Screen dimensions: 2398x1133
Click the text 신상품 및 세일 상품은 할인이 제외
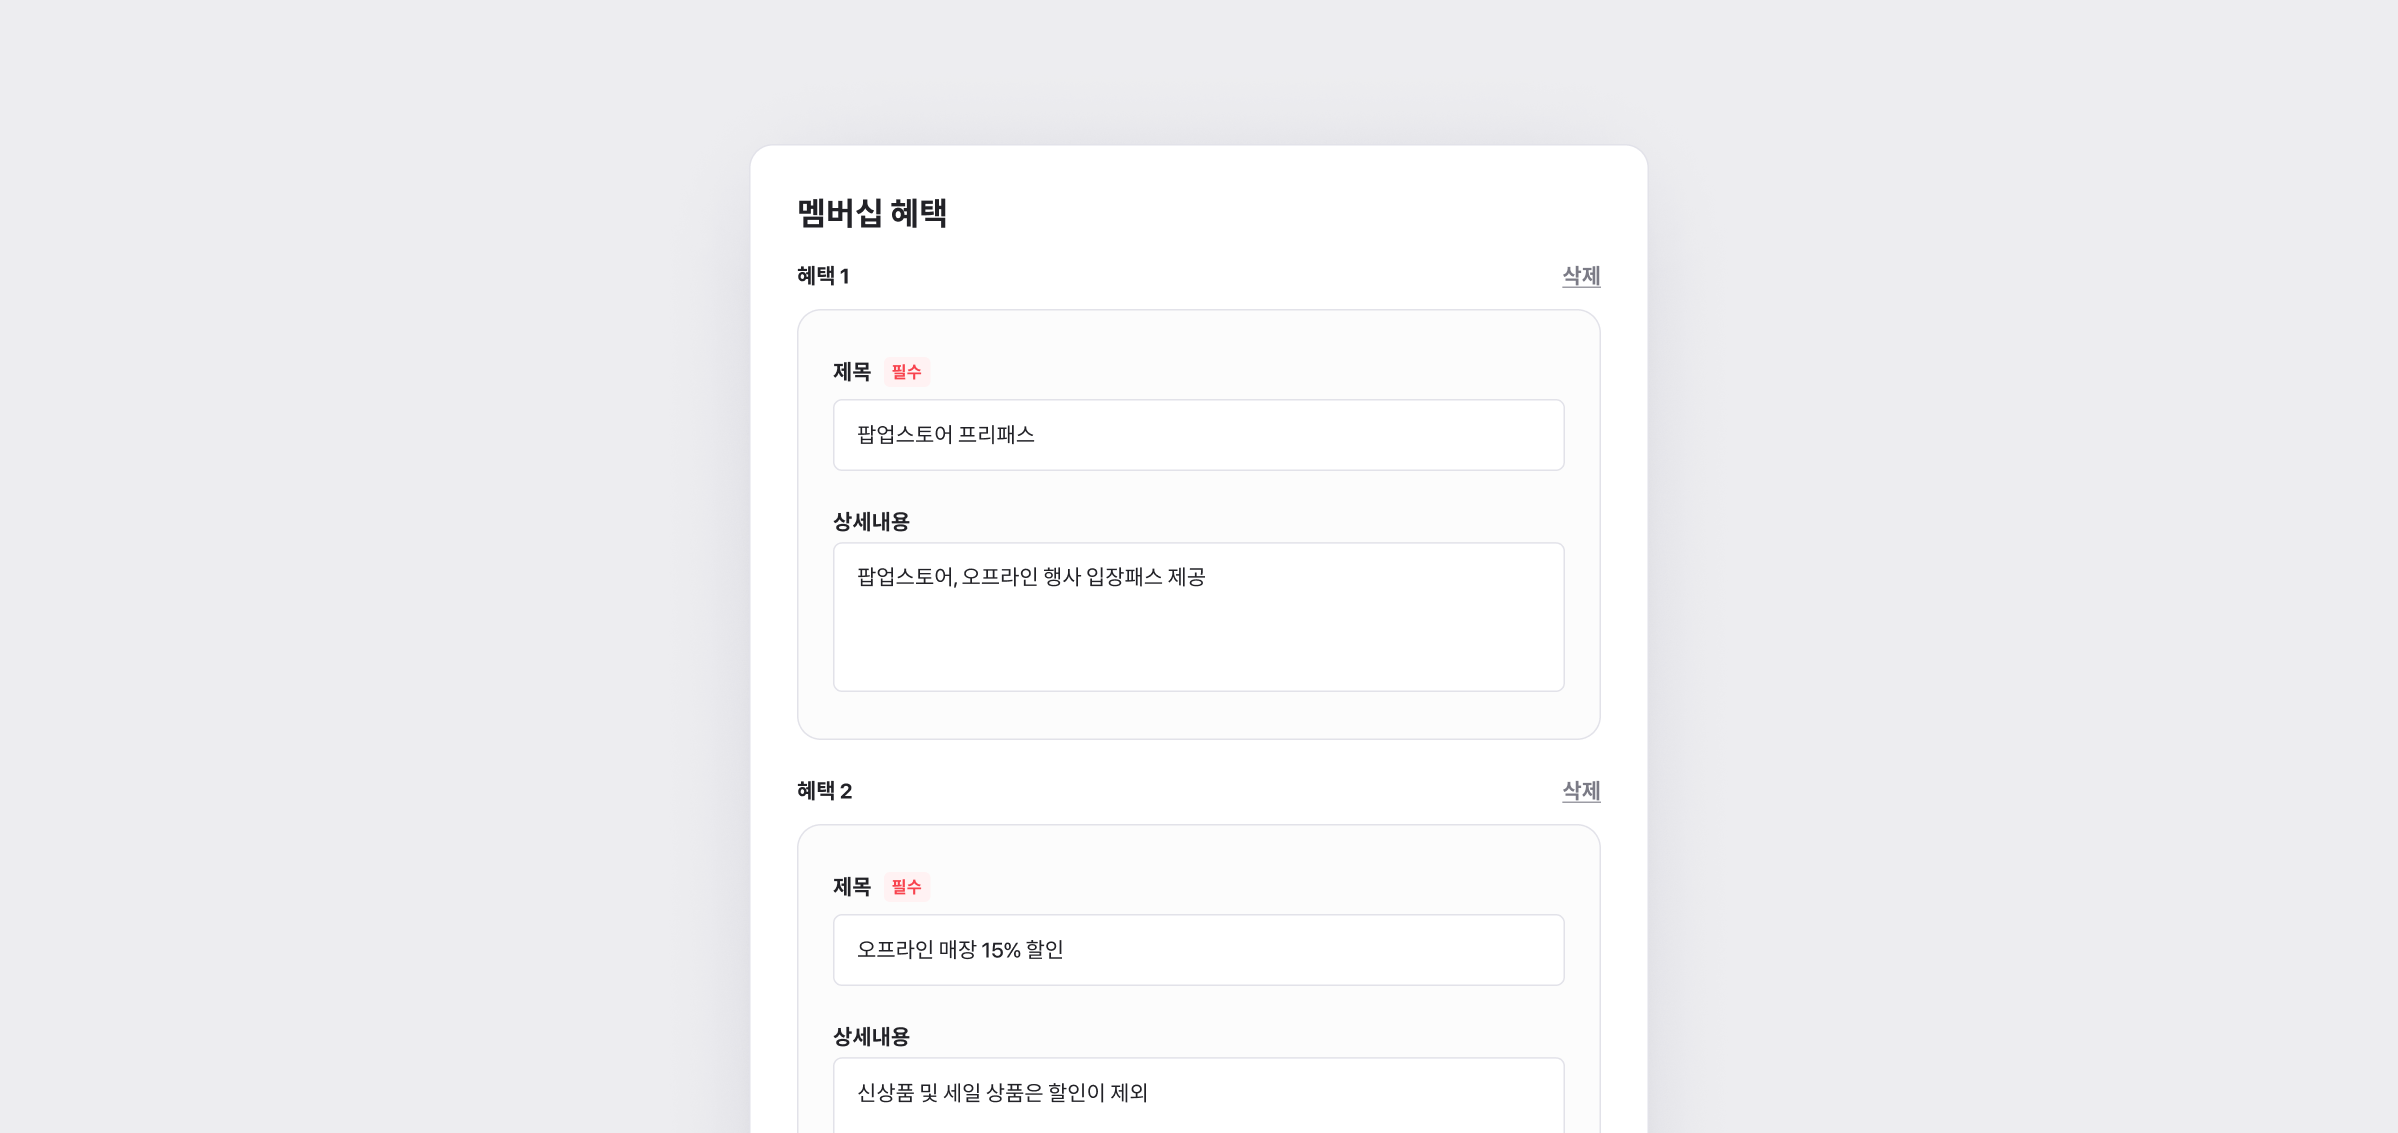[x=1002, y=1093]
